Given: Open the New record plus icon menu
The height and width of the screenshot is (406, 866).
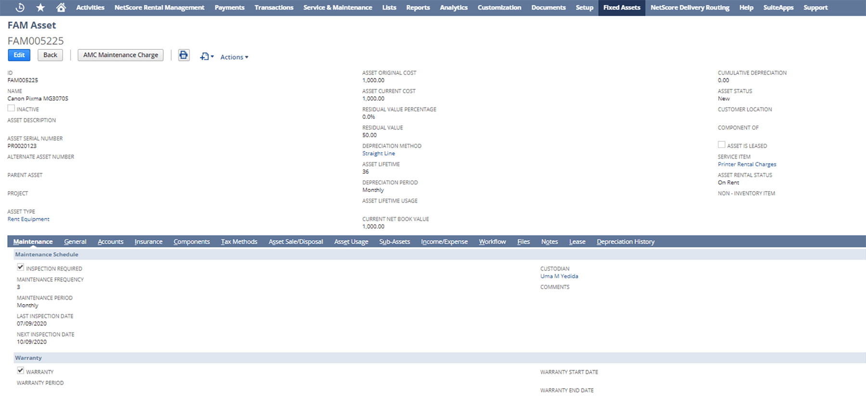Looking at the screenshot, I should click(207, 57).
